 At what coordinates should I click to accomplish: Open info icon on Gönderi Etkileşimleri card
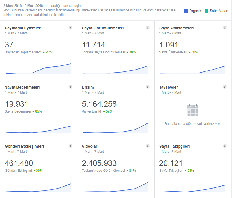tap(70, 146)
